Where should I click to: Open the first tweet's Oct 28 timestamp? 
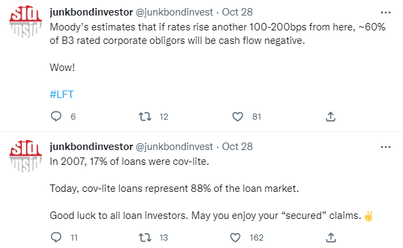(x=237, y=12)
